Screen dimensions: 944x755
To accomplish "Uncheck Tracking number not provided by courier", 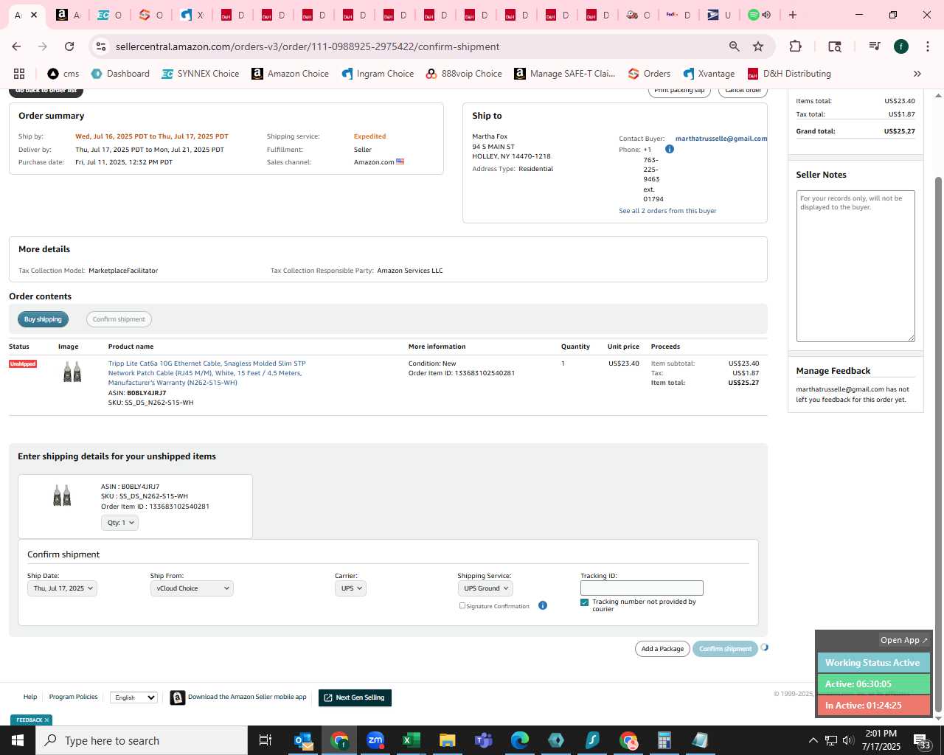I will pyautogui.click(x=585, y=602).
